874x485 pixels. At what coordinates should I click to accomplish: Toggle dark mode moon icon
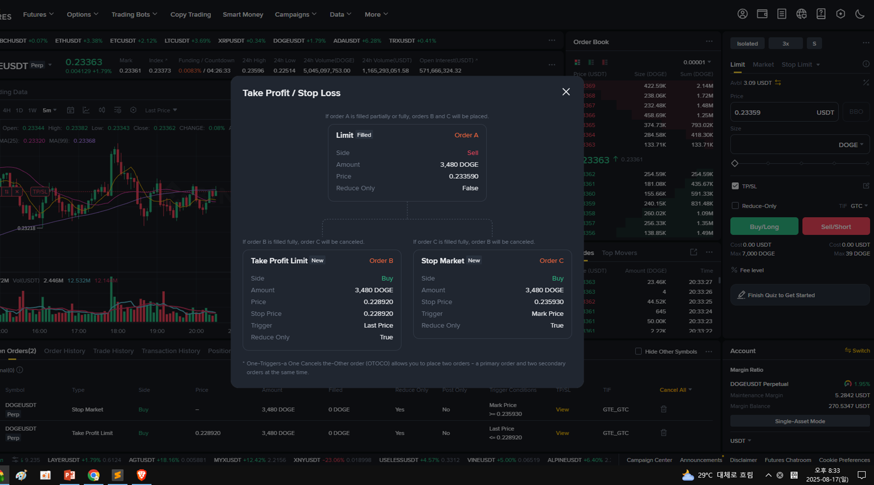click(x=860, y=14)
